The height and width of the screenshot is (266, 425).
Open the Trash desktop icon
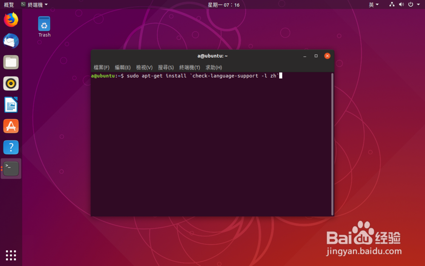click(44, 26)
